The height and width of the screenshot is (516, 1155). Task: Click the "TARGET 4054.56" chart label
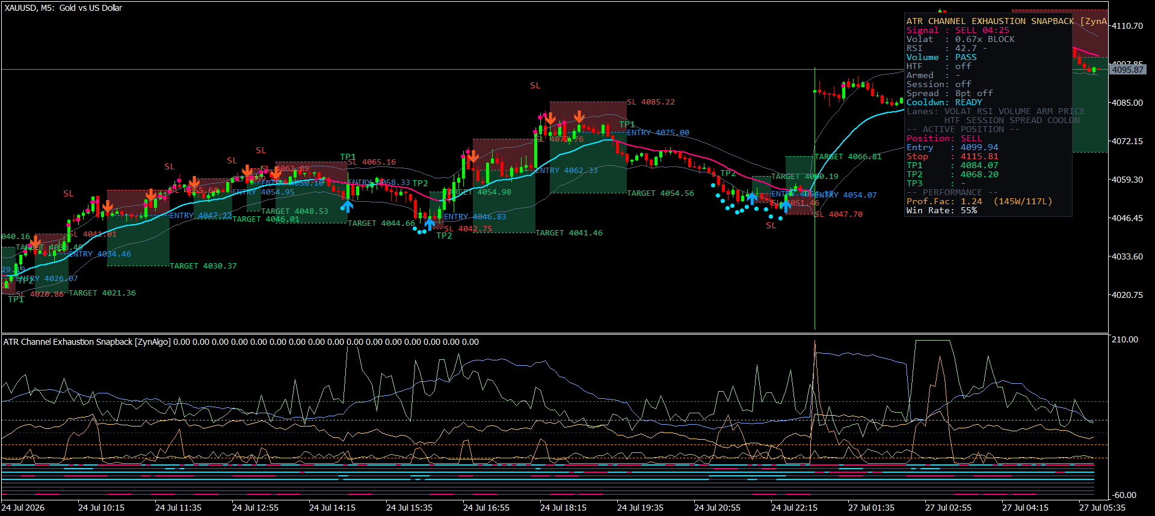[661, 193]
